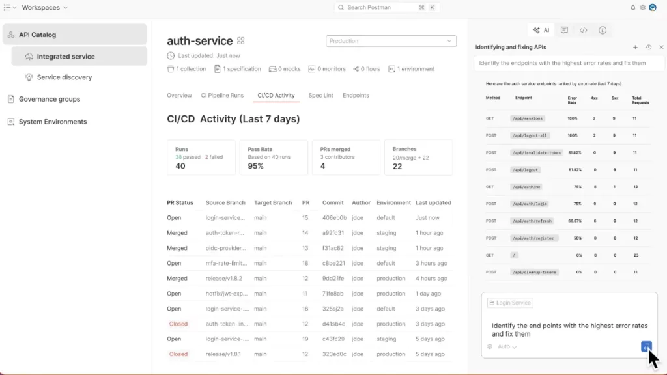Open the code snippet icon tab
Viewport: 667px width, 375px height.
[x=584, y=30]
